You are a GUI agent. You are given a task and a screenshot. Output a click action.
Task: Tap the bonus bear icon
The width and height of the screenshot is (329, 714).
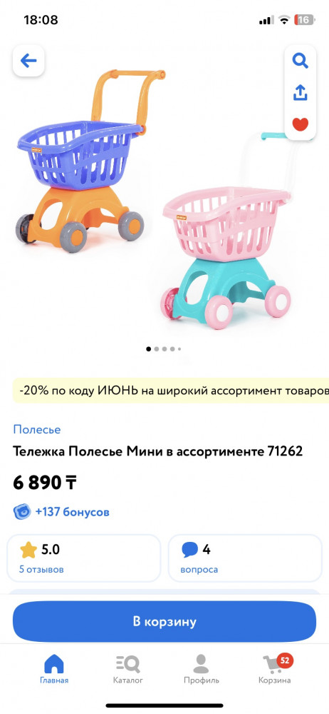click(x=22, y=512)
